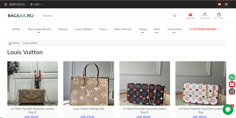Open the Gucci menu item
The height and width of the screenshot is (118, 236).
103,29
